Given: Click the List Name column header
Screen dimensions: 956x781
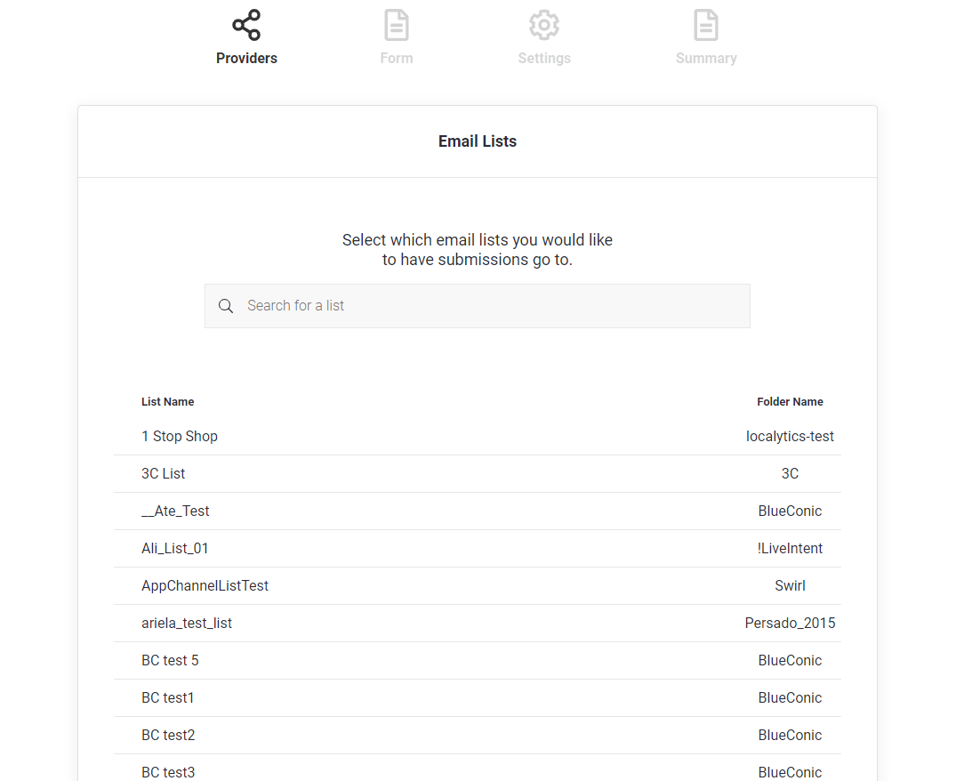Looking at the screenshot, I should 167,401.
